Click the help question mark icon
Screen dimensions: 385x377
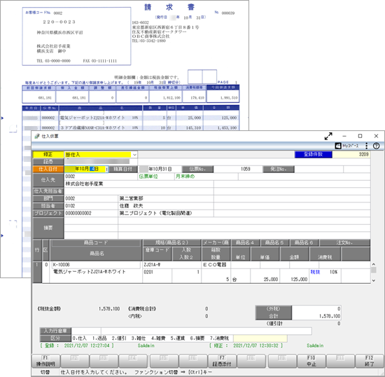click(376, 146)
